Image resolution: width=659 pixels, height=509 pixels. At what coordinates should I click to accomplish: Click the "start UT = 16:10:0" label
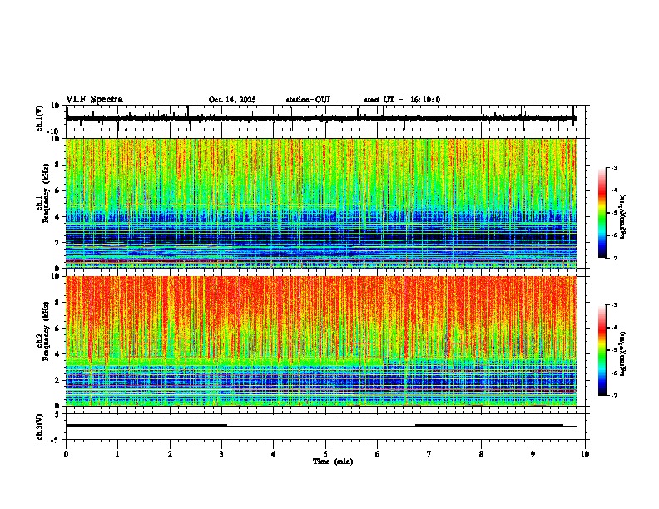click(x=402, y=100)
